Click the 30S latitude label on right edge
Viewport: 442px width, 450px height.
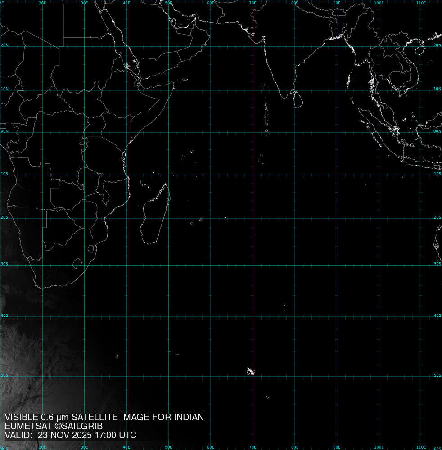click(437, 264)
